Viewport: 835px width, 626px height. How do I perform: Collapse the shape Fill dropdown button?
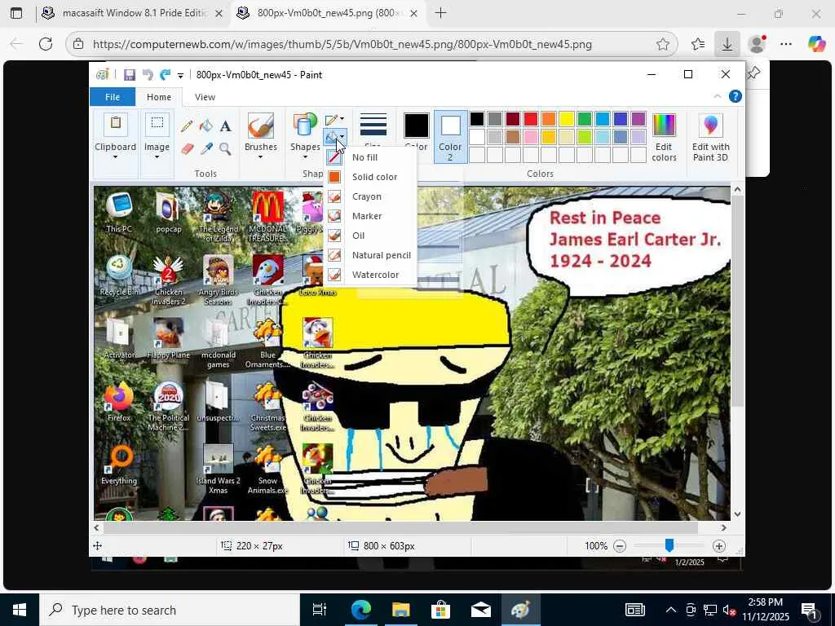[x=335, y=137]
